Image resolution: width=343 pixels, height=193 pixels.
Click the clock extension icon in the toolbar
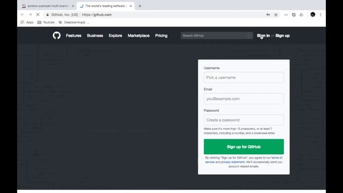[x=294, y=14]
